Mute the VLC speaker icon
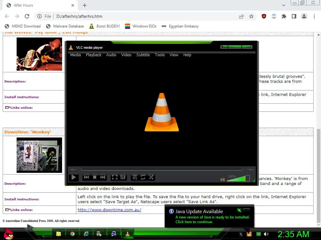Image resolution: width=321 pixels, height=240 pixels. pos(223,180)
